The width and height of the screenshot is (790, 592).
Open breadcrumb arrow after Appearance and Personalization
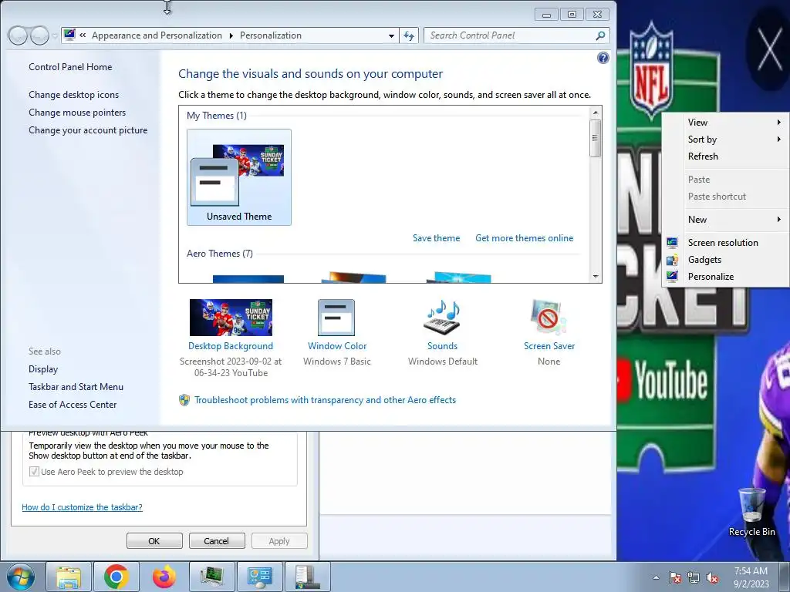231,35
